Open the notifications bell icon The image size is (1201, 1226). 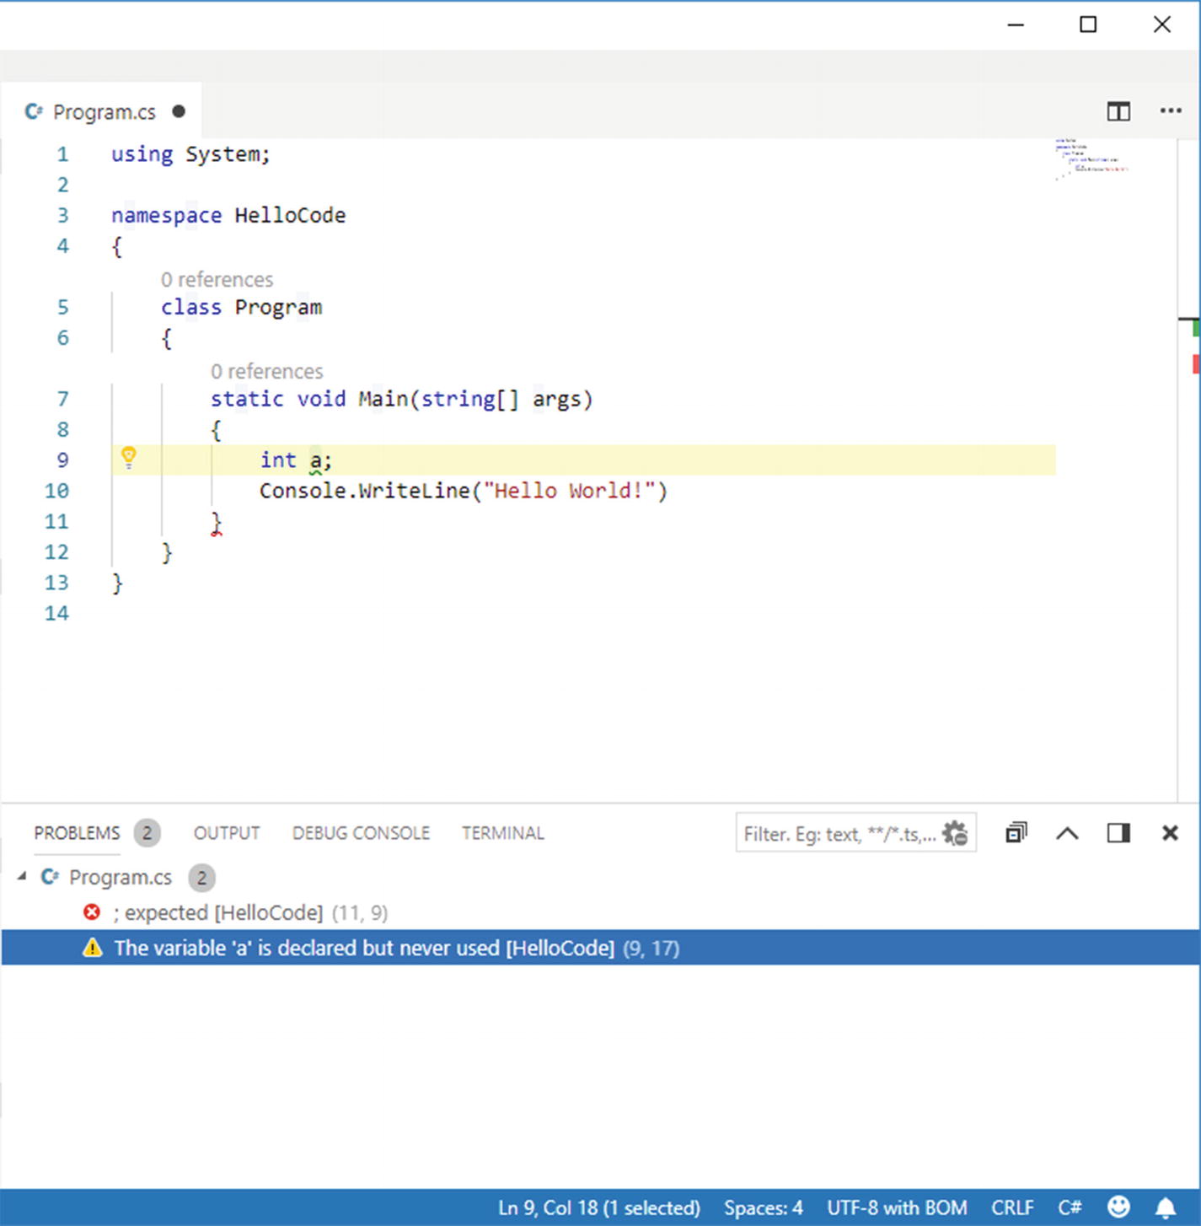[1166, 1207]
